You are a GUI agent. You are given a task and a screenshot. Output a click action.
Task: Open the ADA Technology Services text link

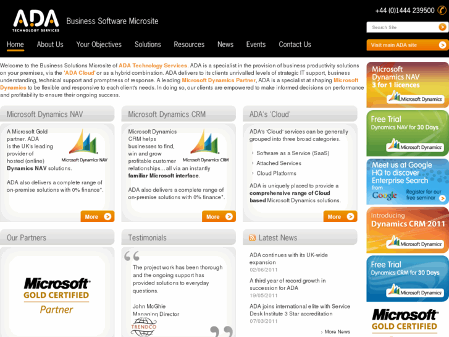click(x=153, y=66)
